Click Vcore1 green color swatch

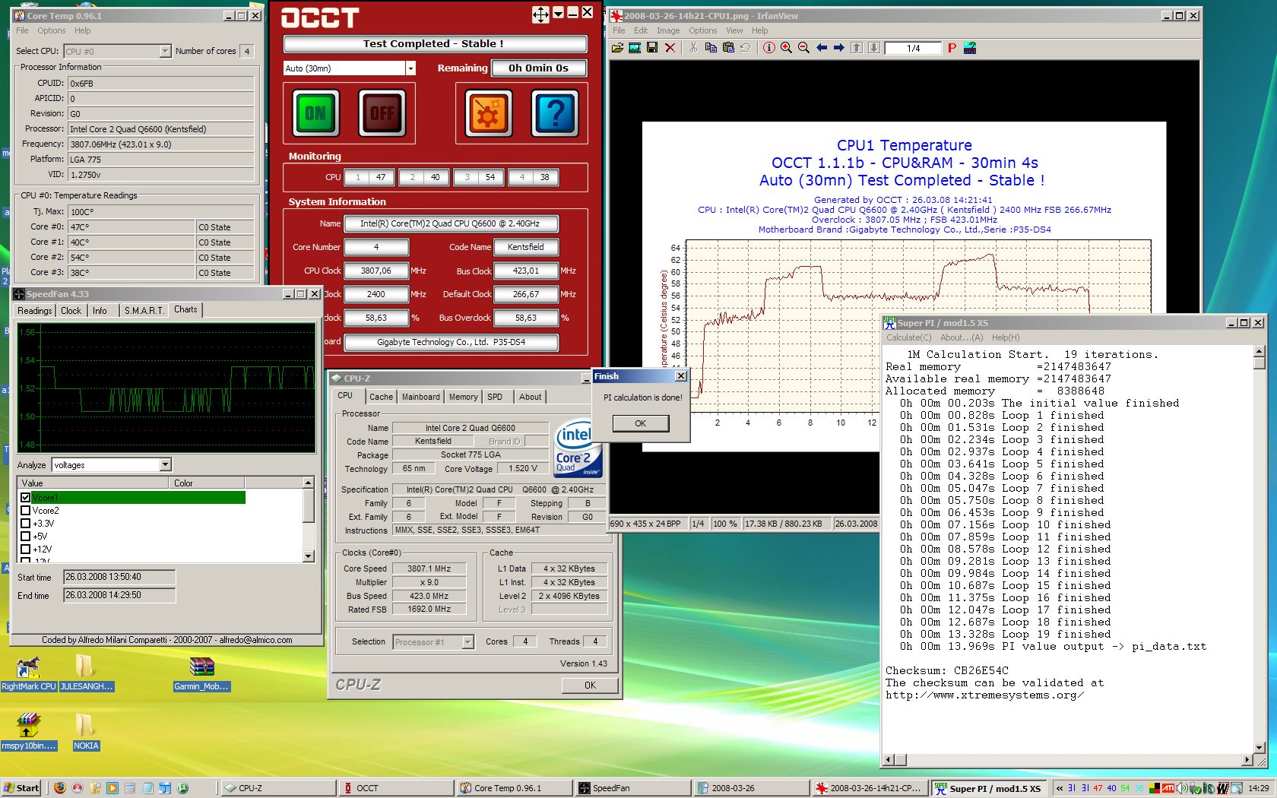(x=208, y=498)
